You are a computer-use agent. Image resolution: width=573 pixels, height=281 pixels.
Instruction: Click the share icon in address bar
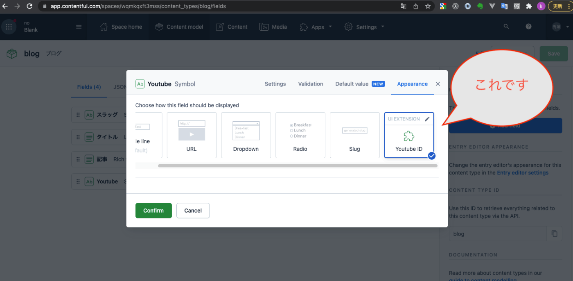[416, 6]
